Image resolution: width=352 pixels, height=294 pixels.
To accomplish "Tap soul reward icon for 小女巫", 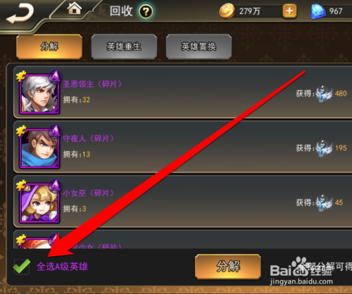I will (x=325, y=203).
